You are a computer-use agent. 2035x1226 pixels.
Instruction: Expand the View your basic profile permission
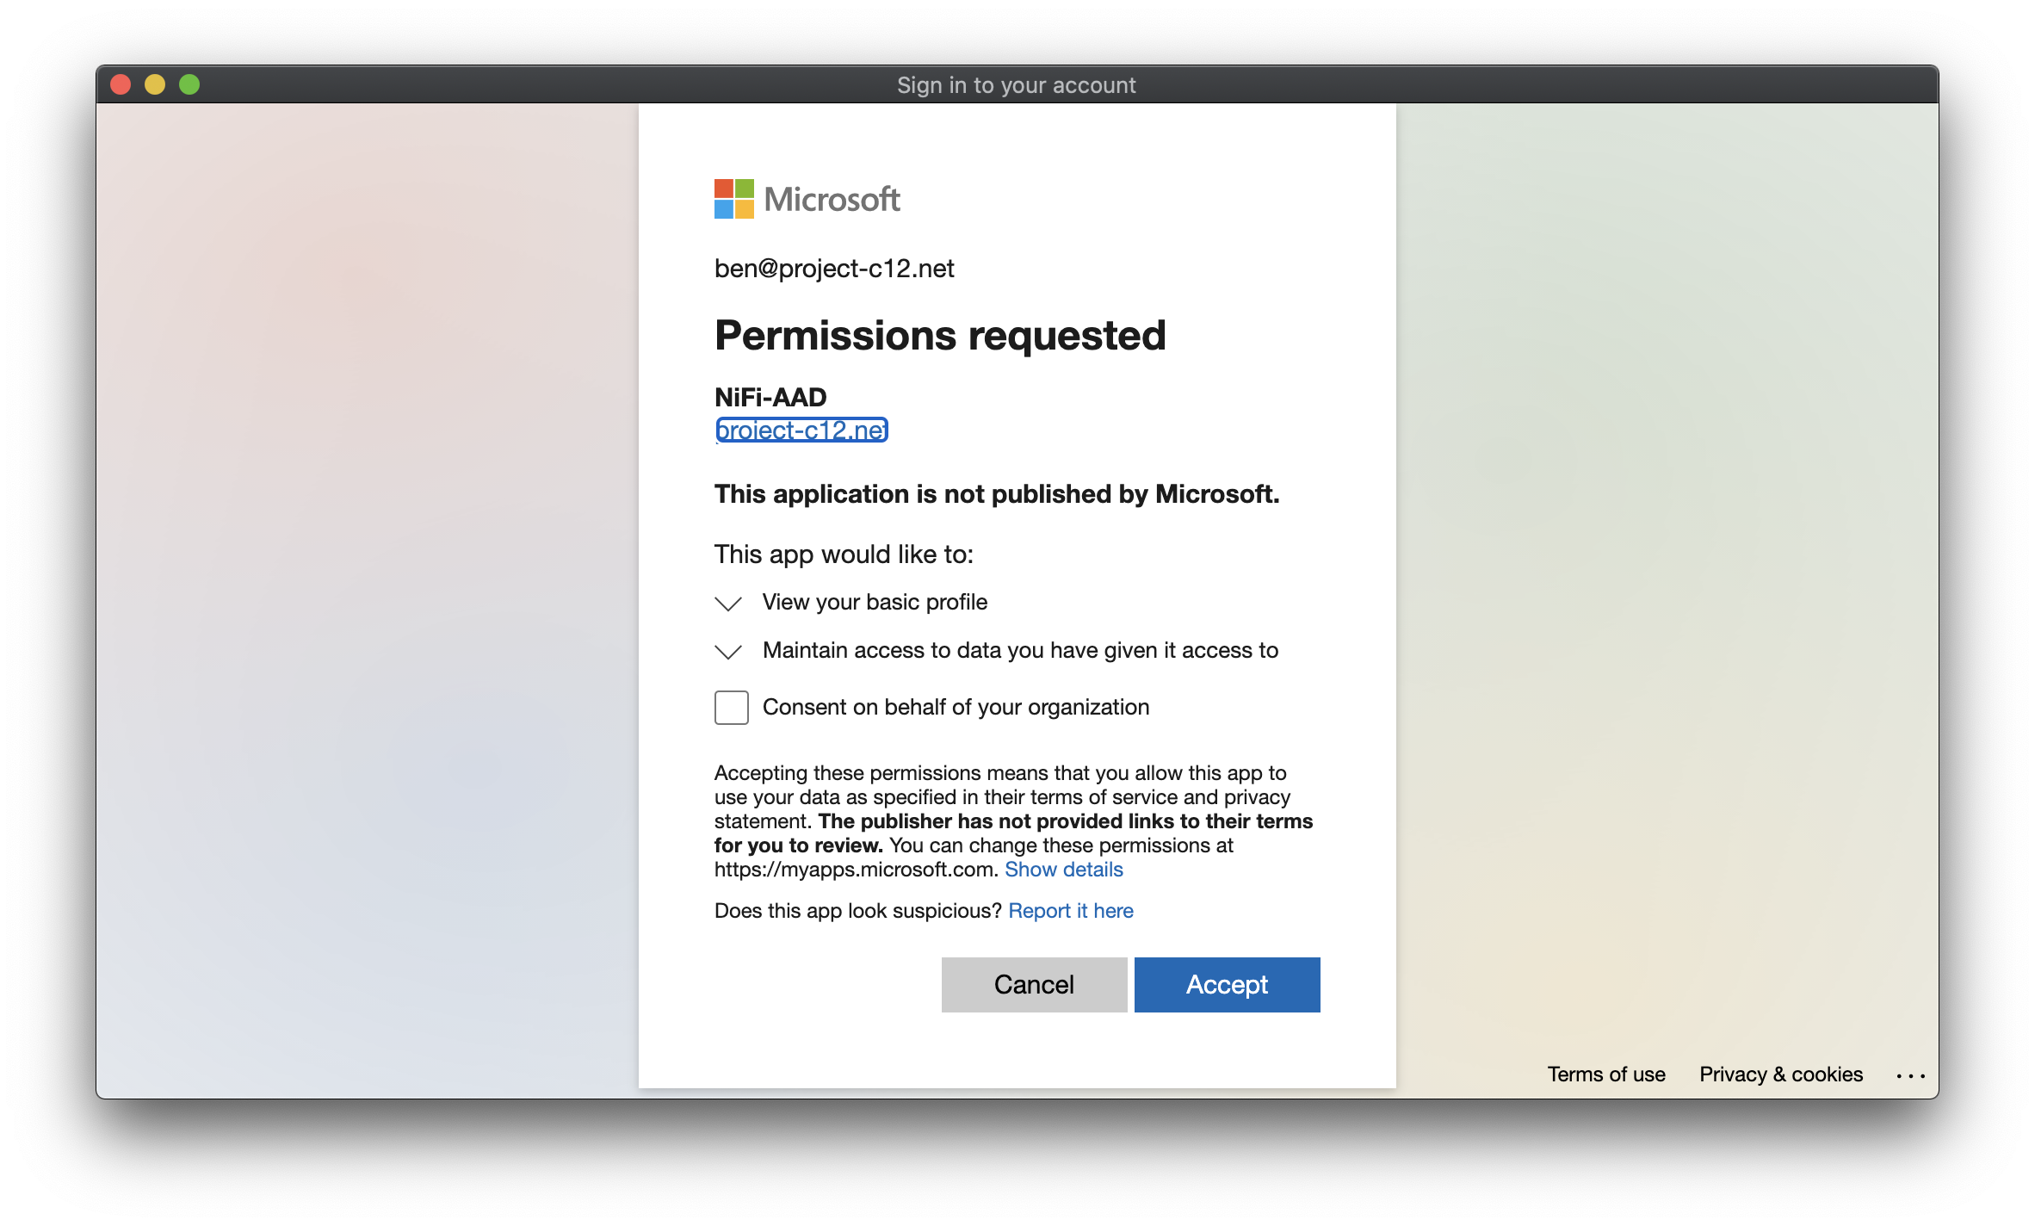coord(728,604)
